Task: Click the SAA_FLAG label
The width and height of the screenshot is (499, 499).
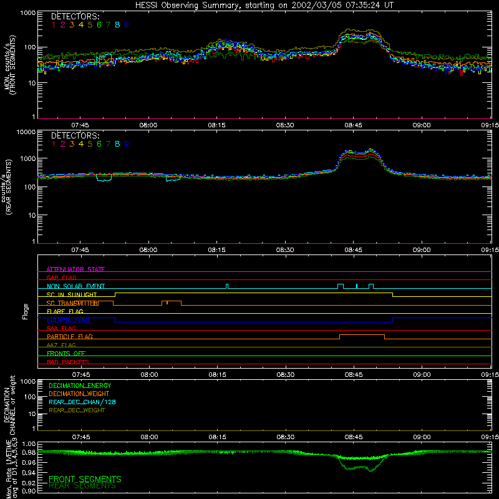Action: pos(61,328)
